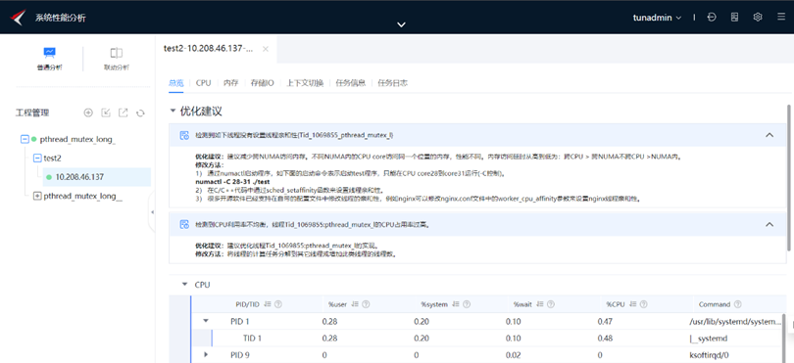
Task: Show help for %user column
Action: coord(366,304)
